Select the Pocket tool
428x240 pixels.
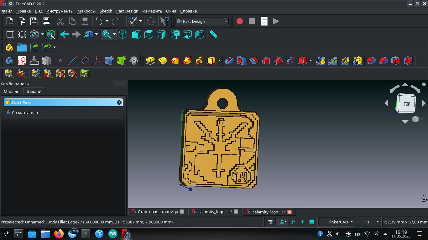pos(229,60)
